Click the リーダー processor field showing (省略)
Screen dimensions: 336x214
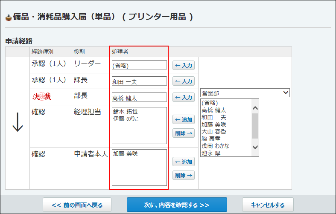coord(139,65)
